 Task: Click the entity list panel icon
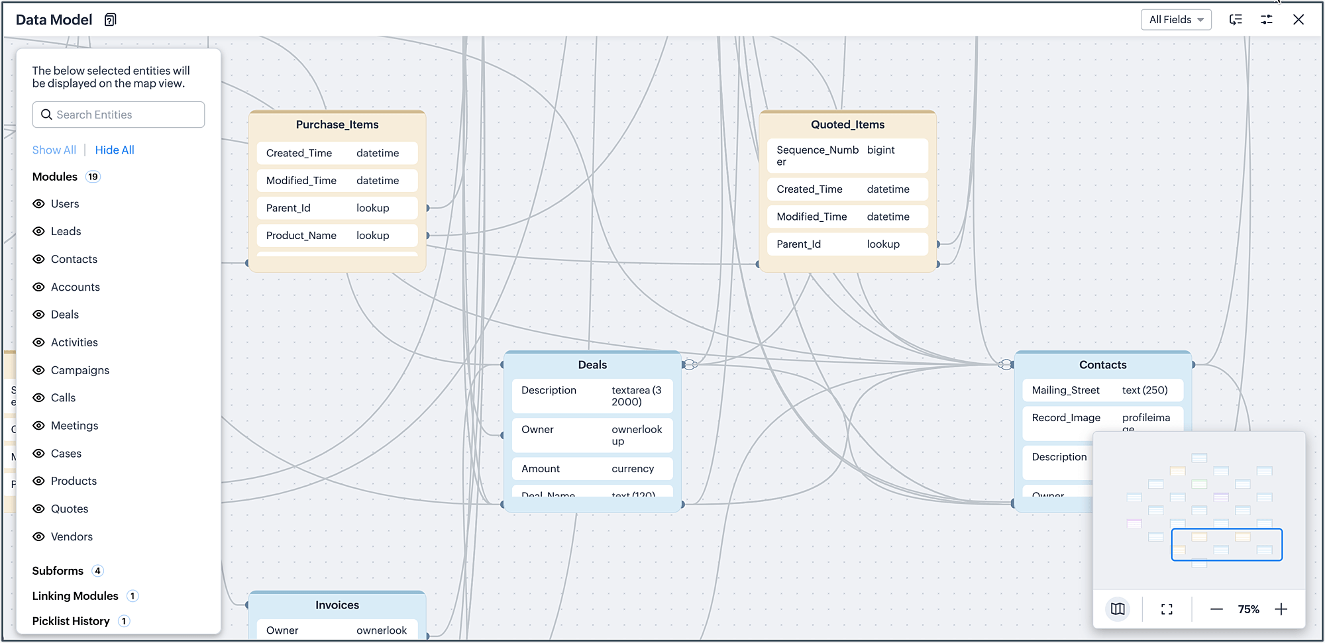coord(1236,20)
